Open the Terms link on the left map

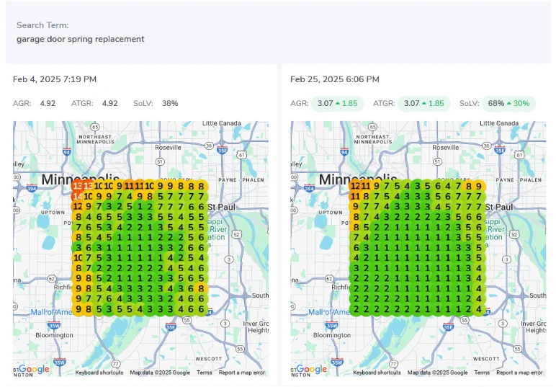click(x=205, y=373)
